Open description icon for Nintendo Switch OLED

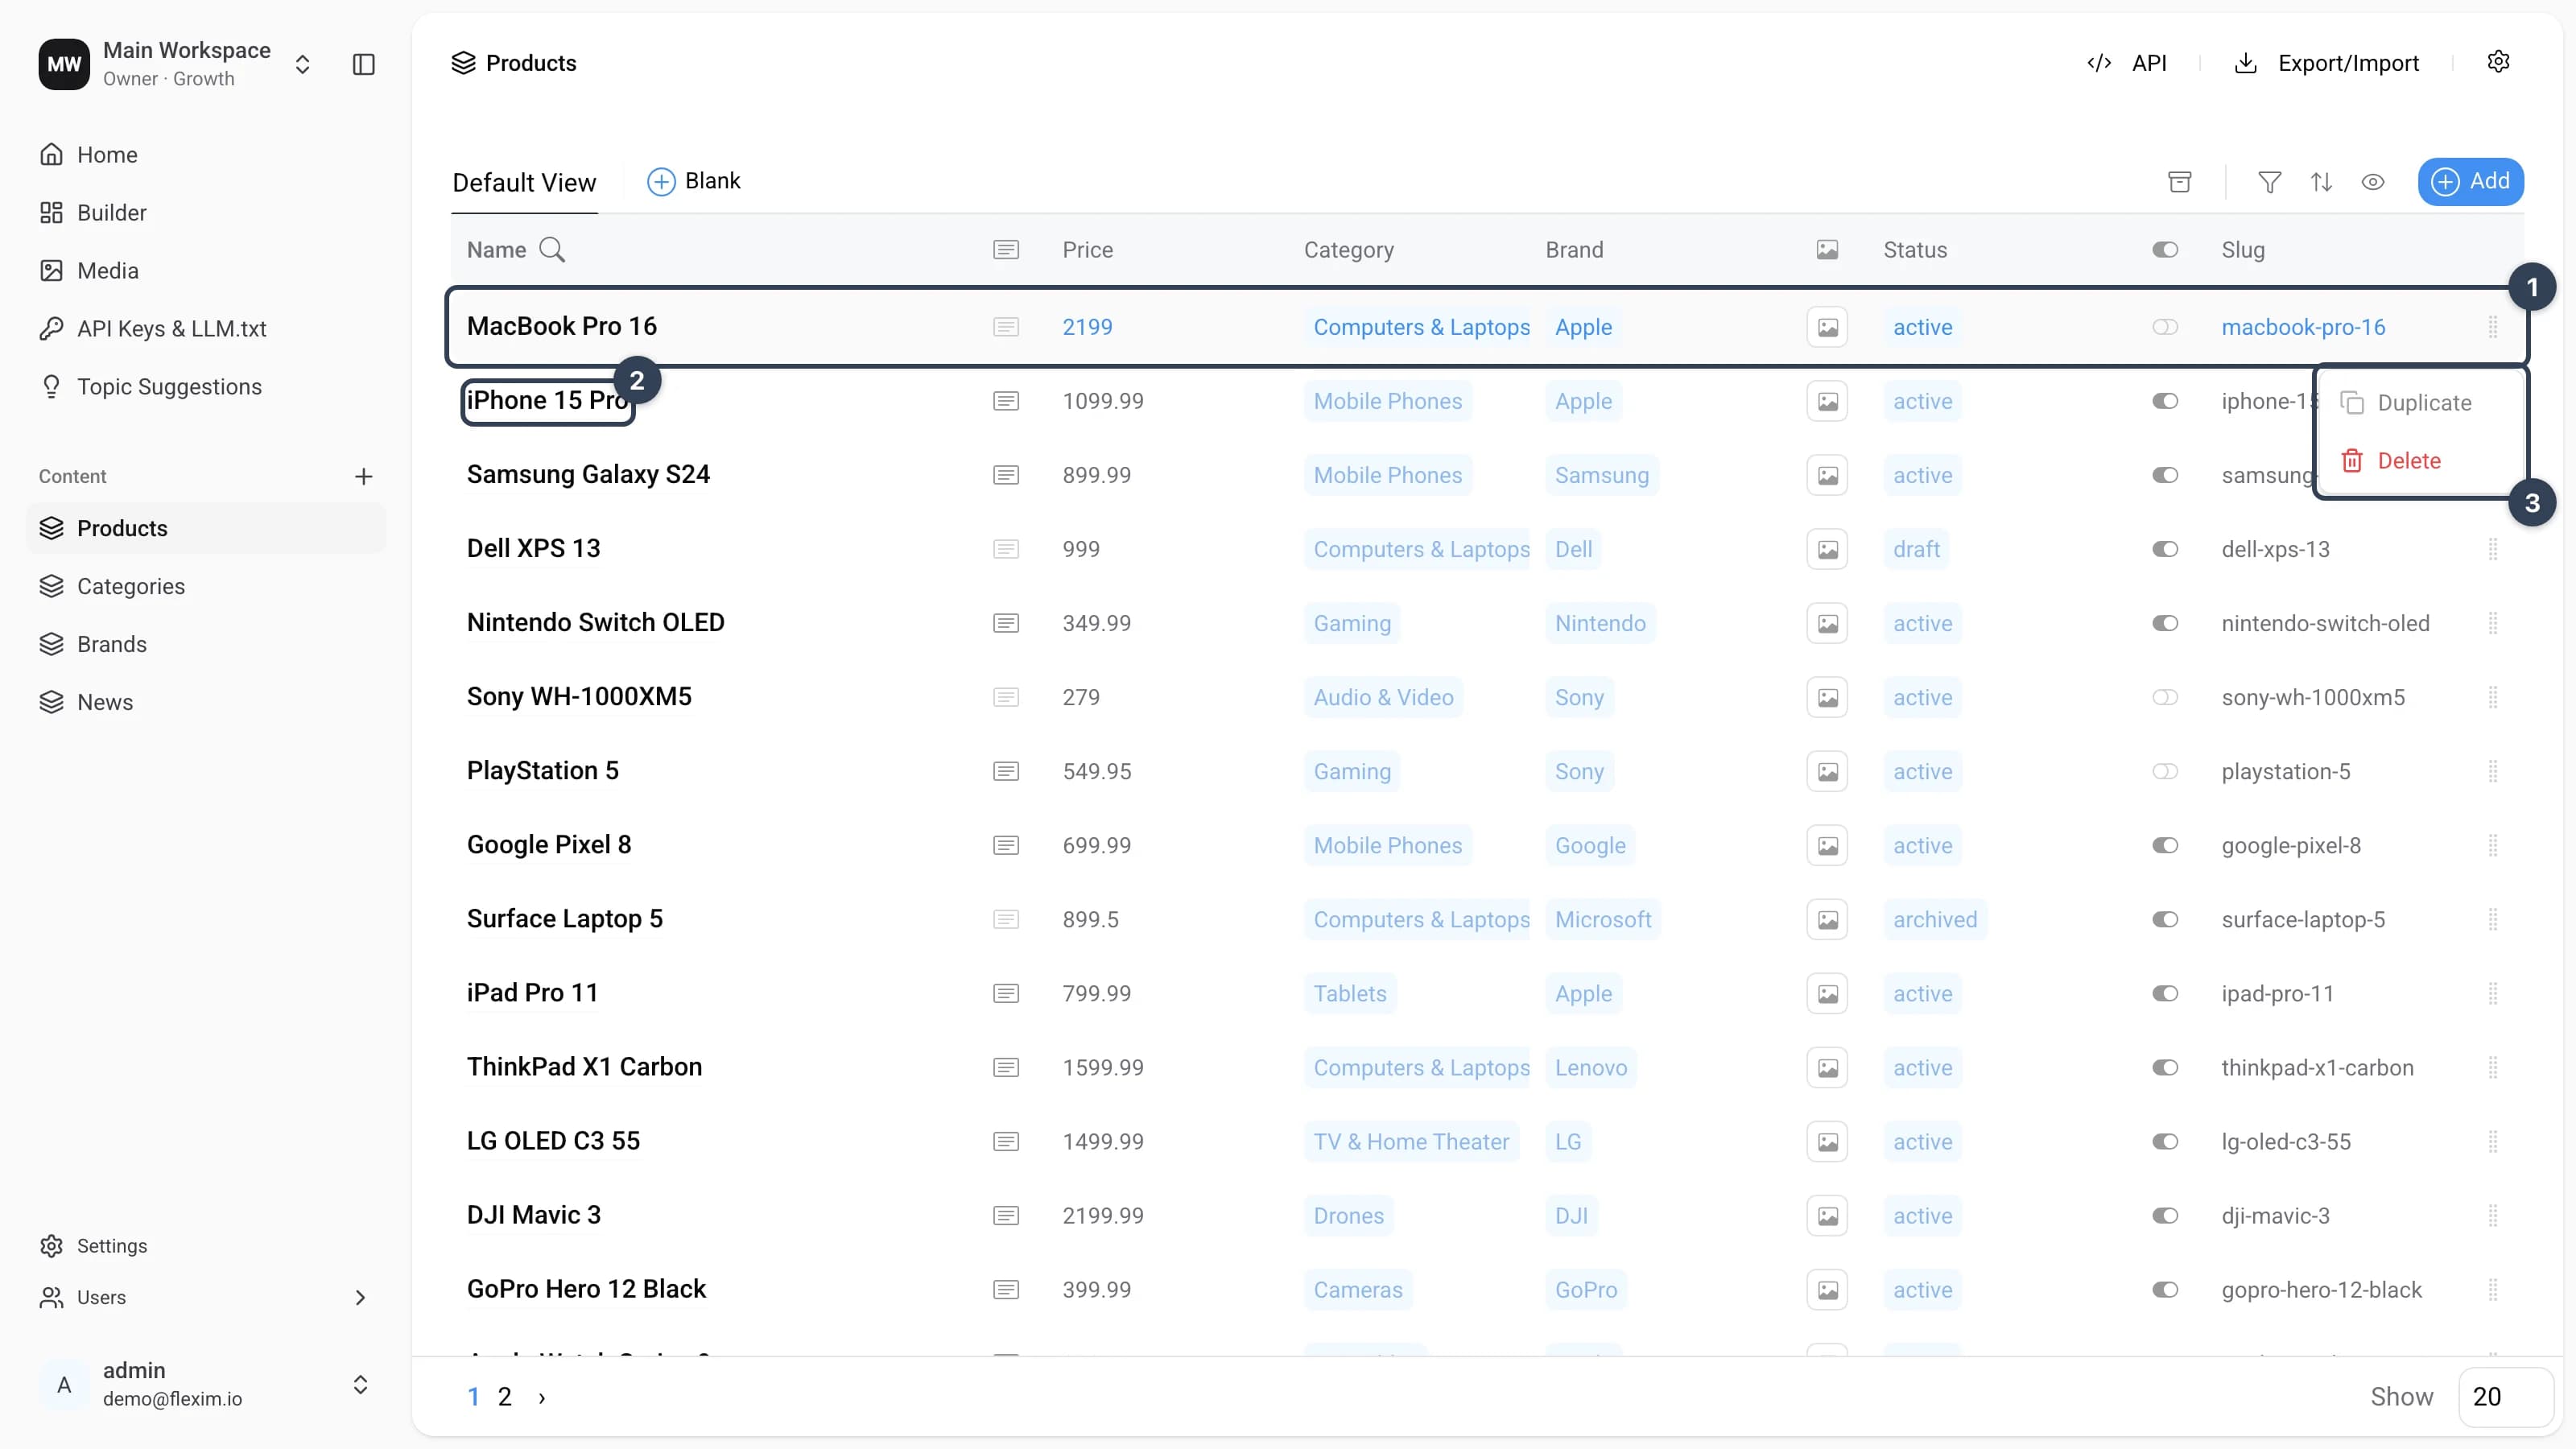(x=1006, y=623)
